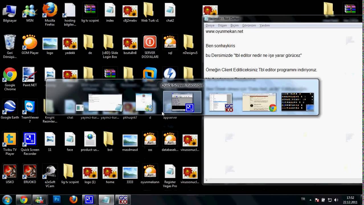Screen dimensions: 364x205
Task: Select the sql AVI file icon
Action: click(170, 45)
